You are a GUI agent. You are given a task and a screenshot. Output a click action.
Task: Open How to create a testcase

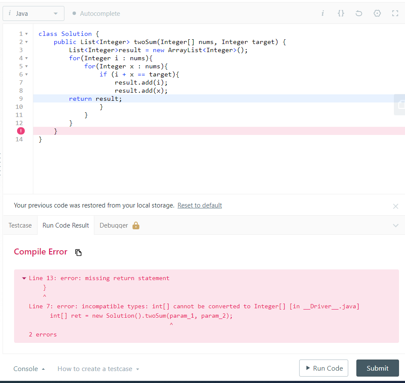coord(98,369)
